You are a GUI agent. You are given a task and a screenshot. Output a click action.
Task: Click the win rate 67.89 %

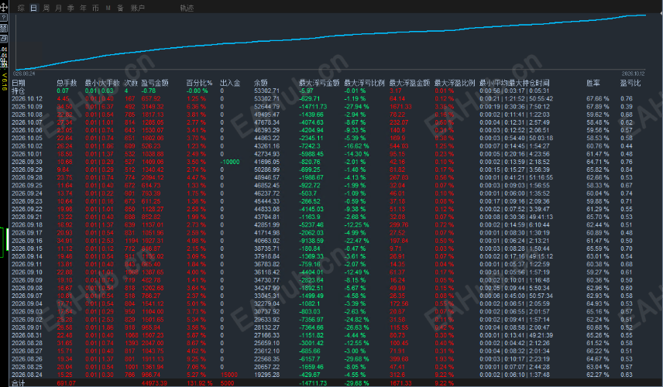[x=598, y=107]
